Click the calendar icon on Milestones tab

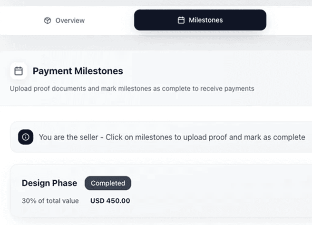click(181, 20)
